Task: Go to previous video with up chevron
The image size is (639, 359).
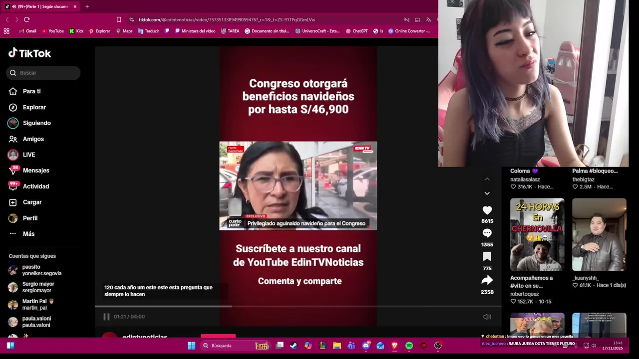Action: pyautogui.click(x=487, y=179)
